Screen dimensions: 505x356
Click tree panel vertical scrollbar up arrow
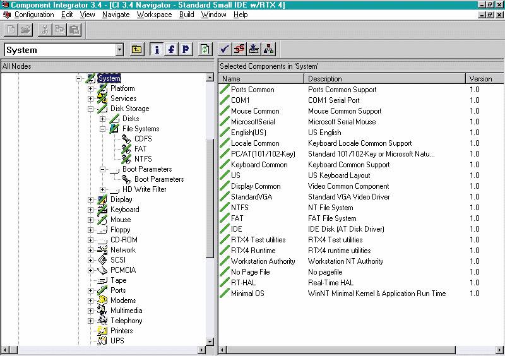[x=210, y=77]
